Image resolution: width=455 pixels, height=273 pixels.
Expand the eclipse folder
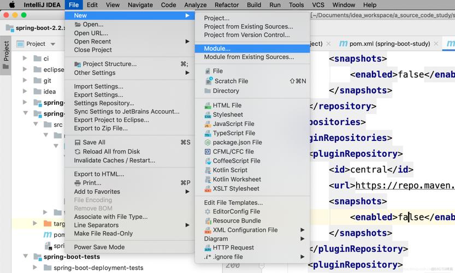coord(25,69)
